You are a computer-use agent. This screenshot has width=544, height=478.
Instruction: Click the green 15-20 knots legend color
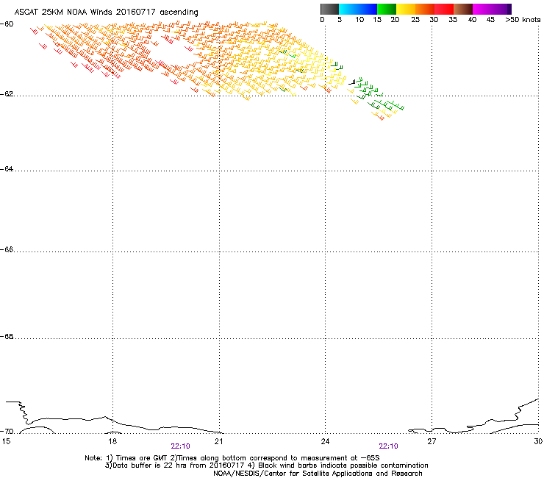point(387,9)
